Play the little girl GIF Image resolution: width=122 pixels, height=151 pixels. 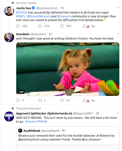pyautogui.click(x=68, y=69)
